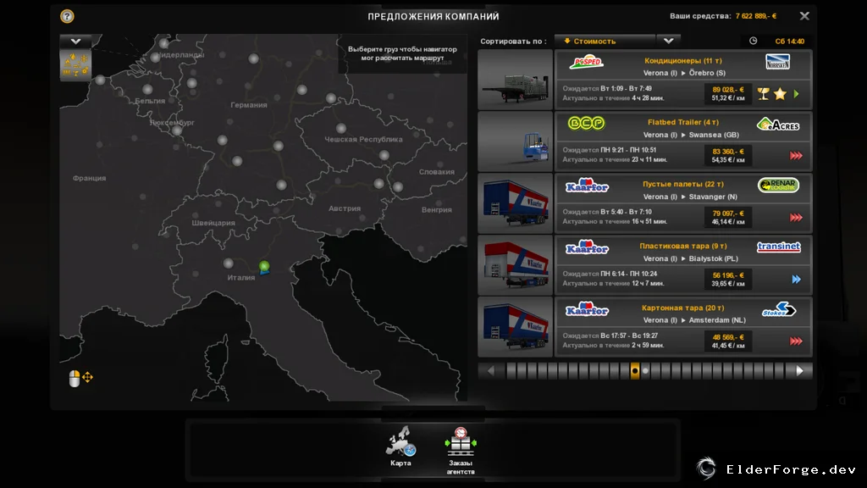The width and height of the screenshot is (867, 488).
Task: Click the green arrow on Örebro job
Action: tap(796, 94)
